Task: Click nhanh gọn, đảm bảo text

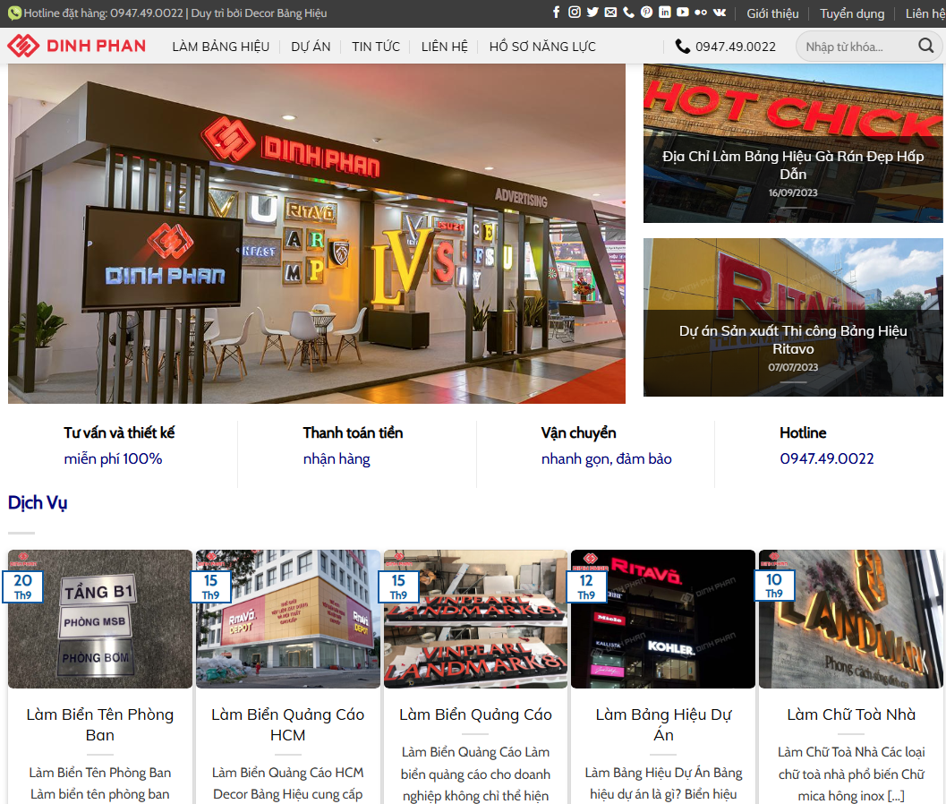Action: coord(606,459)
